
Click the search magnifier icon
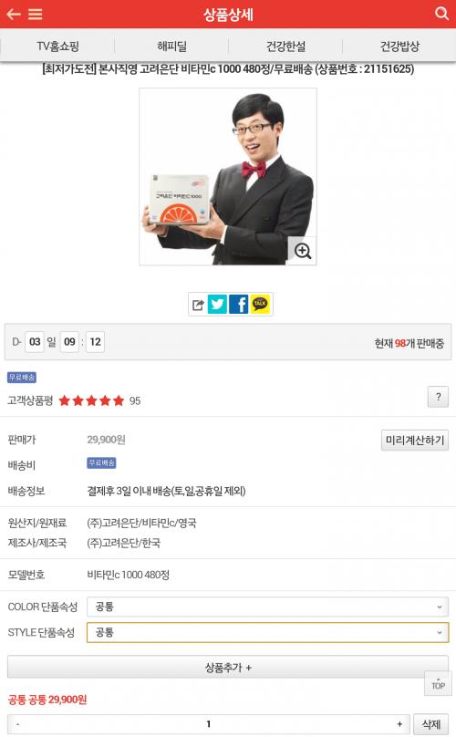(441, 13)
